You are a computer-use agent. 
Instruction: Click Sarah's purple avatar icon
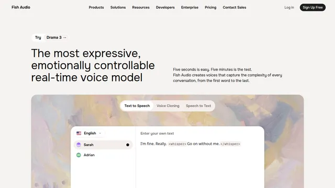[x=79, y=145]
